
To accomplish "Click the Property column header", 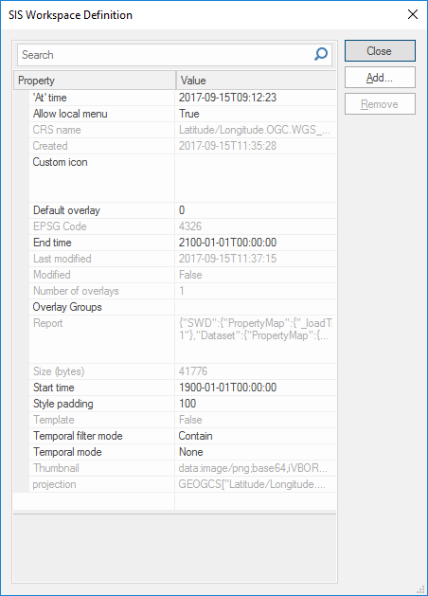I will (x=95, y=81).
